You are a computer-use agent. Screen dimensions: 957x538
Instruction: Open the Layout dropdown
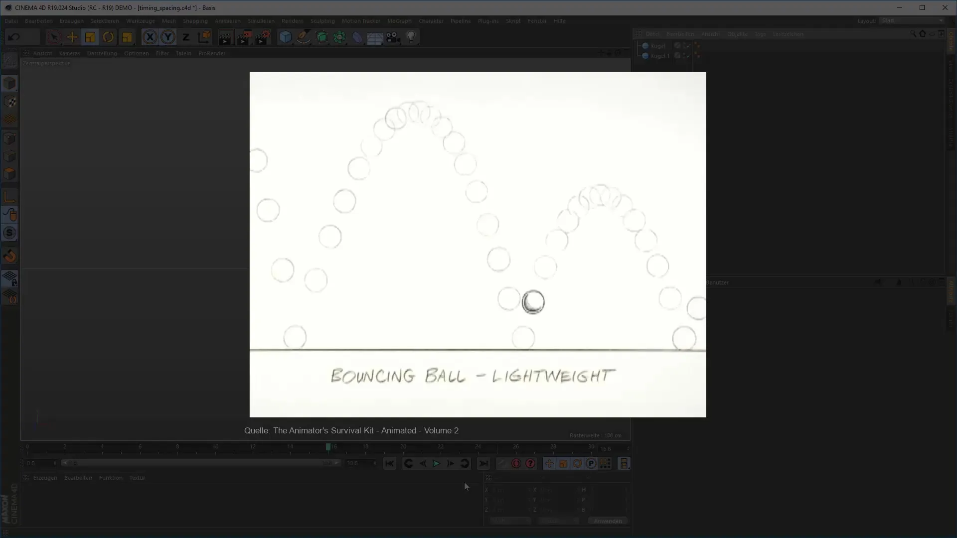[x=912, y=21]
